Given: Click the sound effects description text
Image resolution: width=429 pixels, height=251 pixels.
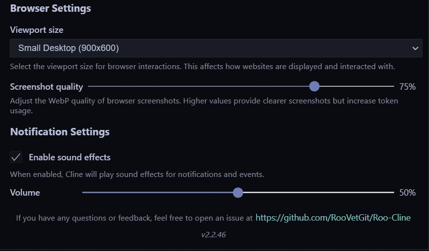Looking at the screenshot, I should 137,174.
